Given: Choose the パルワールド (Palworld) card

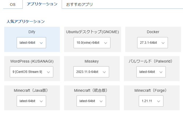Looking at the screenshot, I should pyautogui.click(x=151, y=61).
